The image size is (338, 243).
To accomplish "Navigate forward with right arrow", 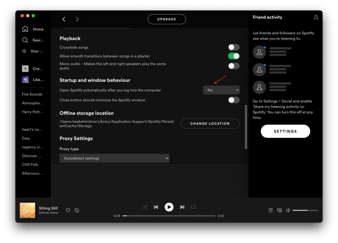I will click(77, 19).
